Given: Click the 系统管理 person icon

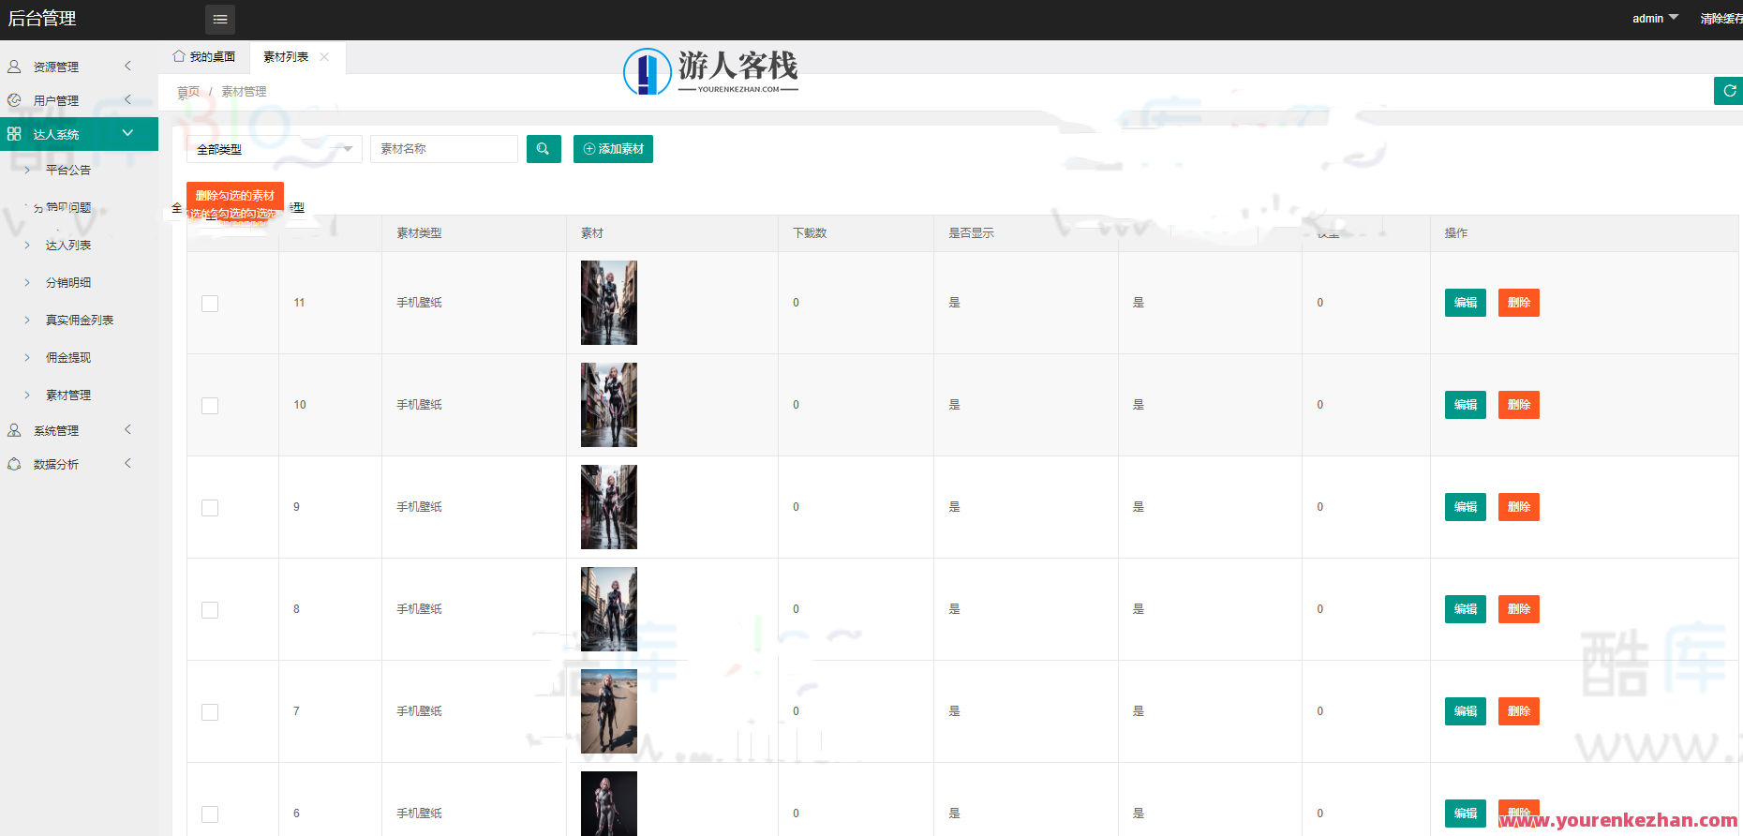Looking at the screenshot, I should pyautogui.click(x=14, y=430).
